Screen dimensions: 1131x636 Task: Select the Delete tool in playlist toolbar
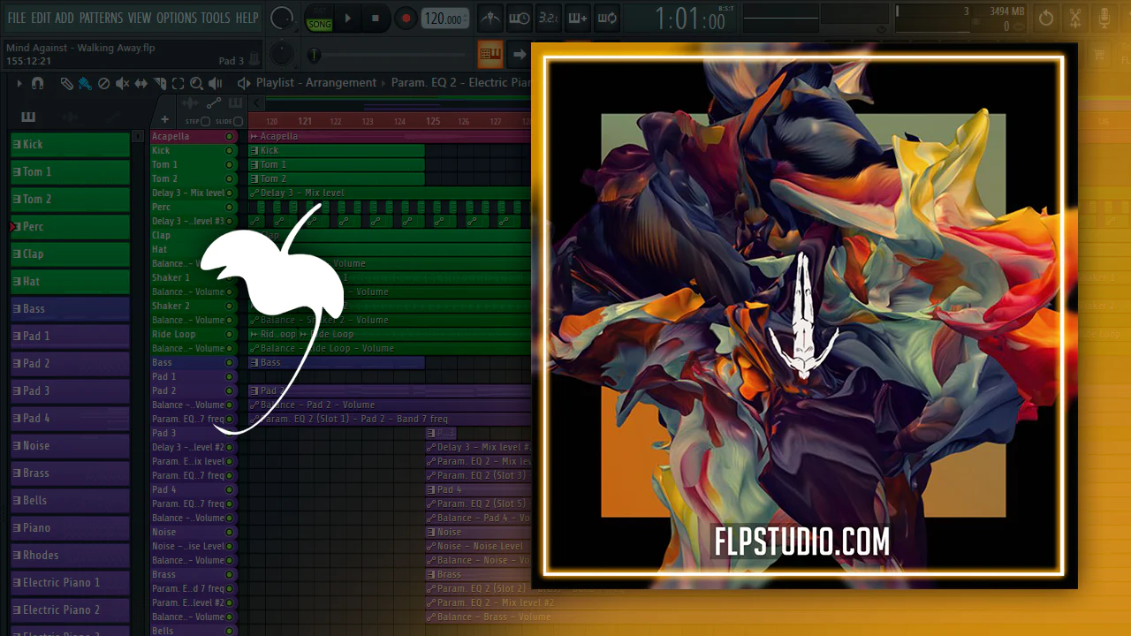click(103, 83)
